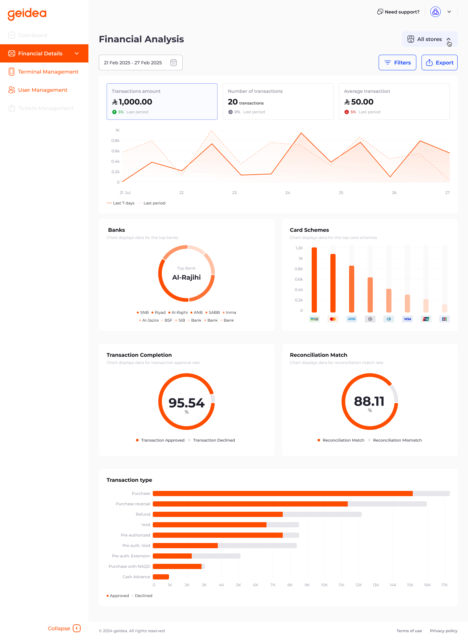
Task: Click the Mastercard card scheme icon
Action: (333, 319)
